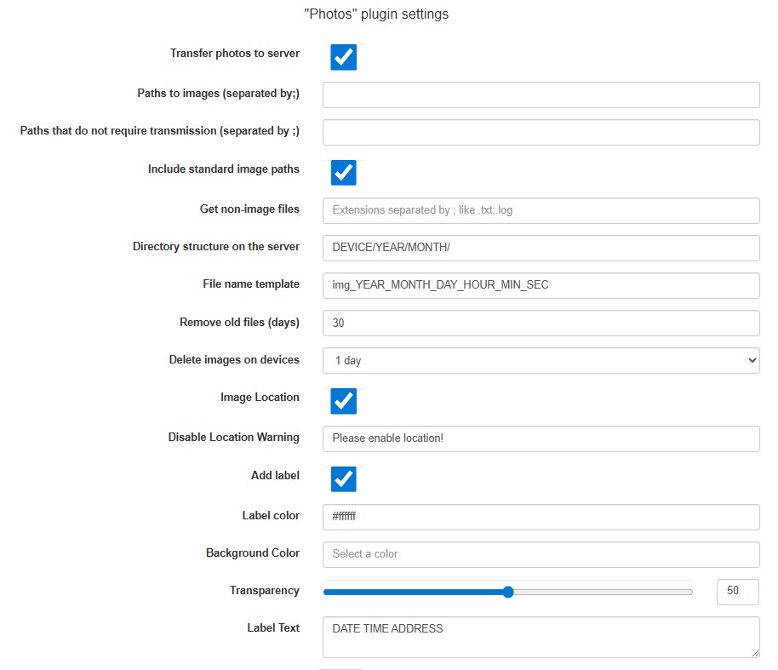This screenshot has width=778, height=670.
Task: Click the Transparency value box showing 50
Action: 737,592
